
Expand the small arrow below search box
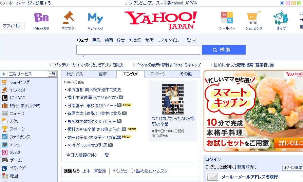coord(83,56)
